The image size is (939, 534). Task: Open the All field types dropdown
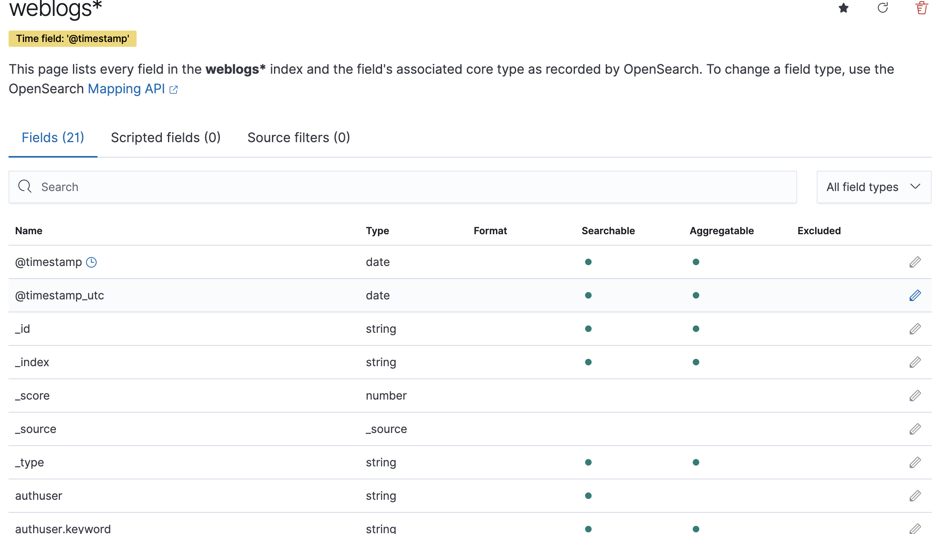874,187
